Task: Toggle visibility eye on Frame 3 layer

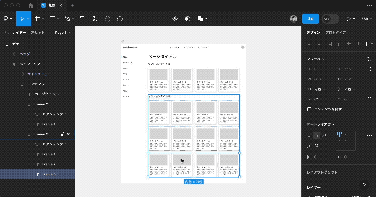Action: coord(69,134)
